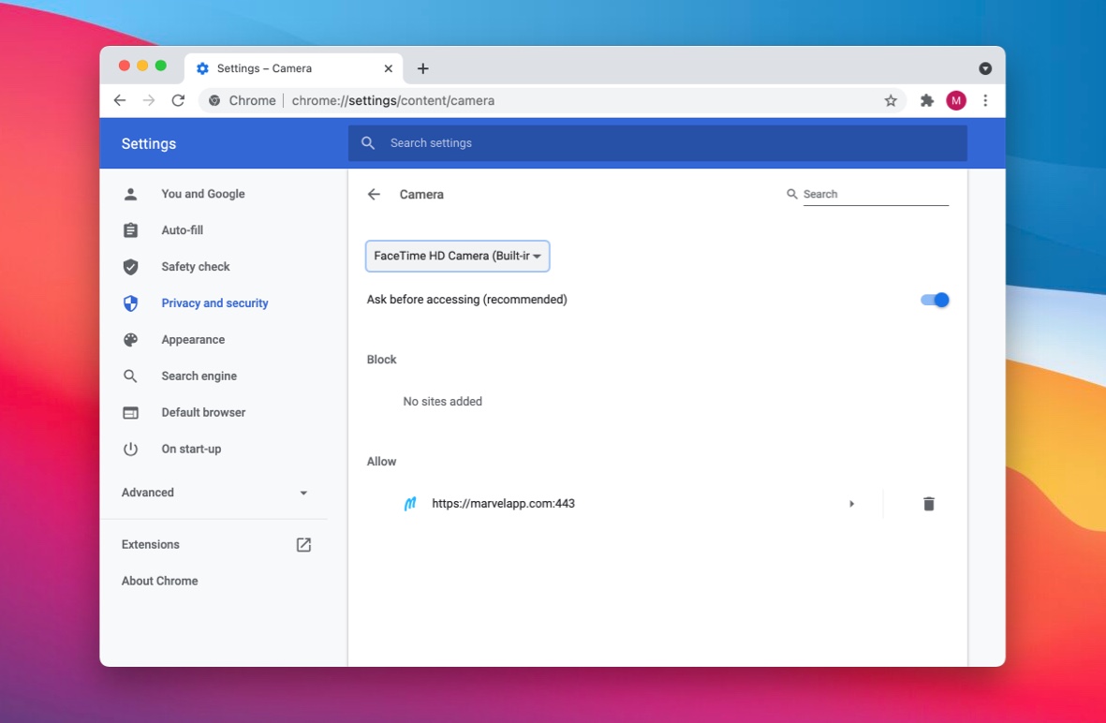Click the Camera page heading
The width and height of the screenshot is (1106, 723).
point(421,194)
